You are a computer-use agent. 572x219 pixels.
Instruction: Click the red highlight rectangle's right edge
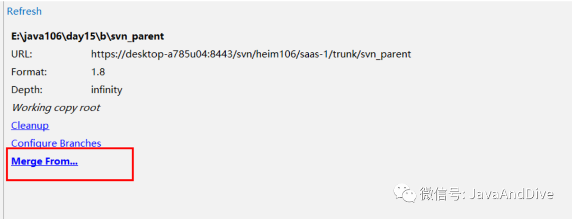pos(132,164)
